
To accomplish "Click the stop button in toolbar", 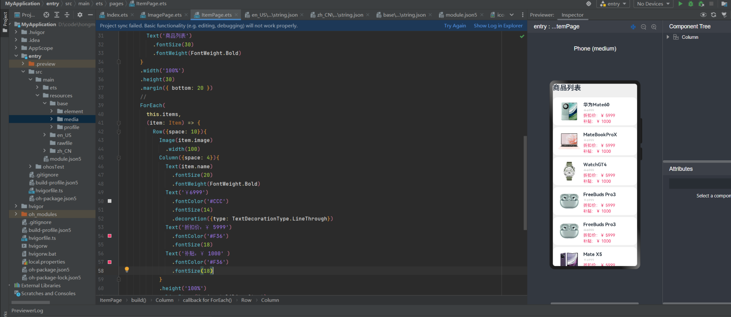I will tap(711, 4).
